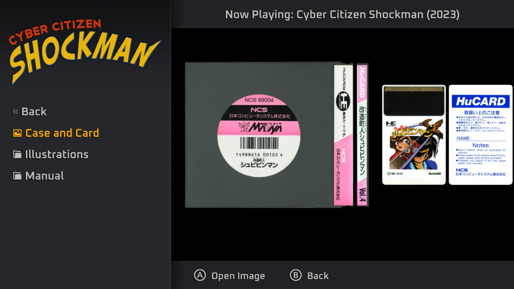The width and height of the screenshot is (514, 289).
Task: Click the HuCARD front with character artwork
Action: (414, 135)
